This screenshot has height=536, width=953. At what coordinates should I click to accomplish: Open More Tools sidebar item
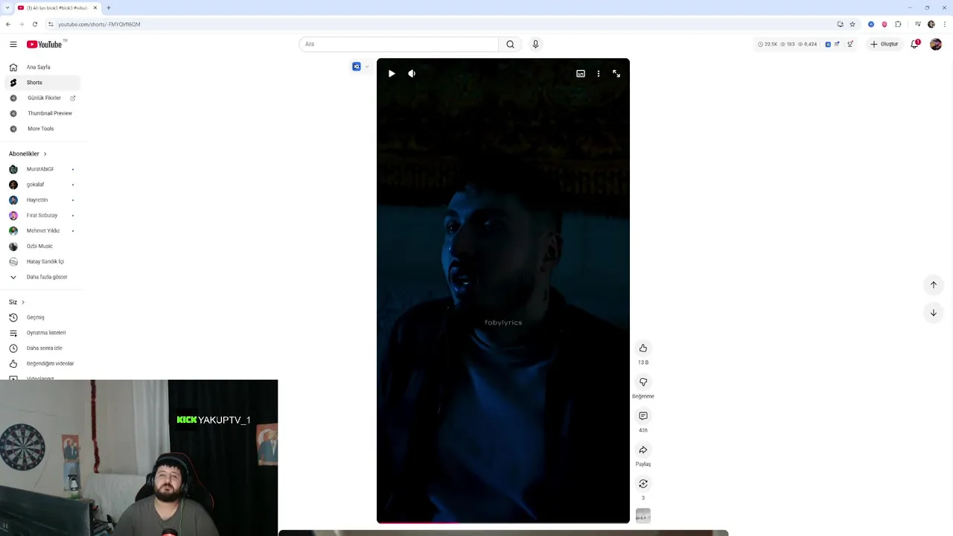(x=42, y=129)
